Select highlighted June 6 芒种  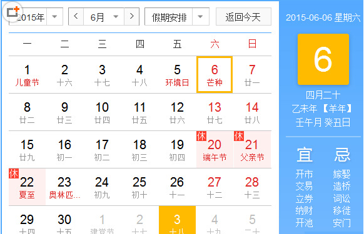[x=215, y=75]
